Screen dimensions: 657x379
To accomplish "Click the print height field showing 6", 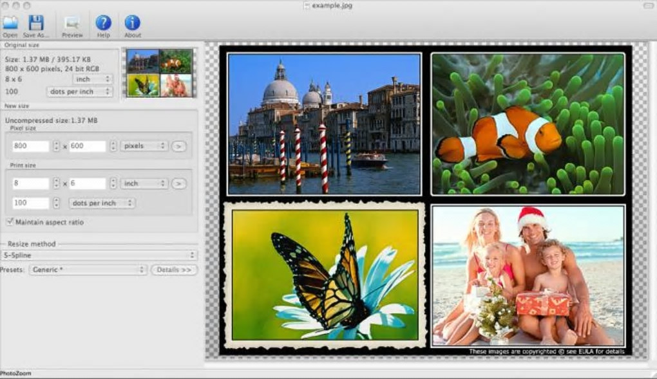I will click(87, 183).
